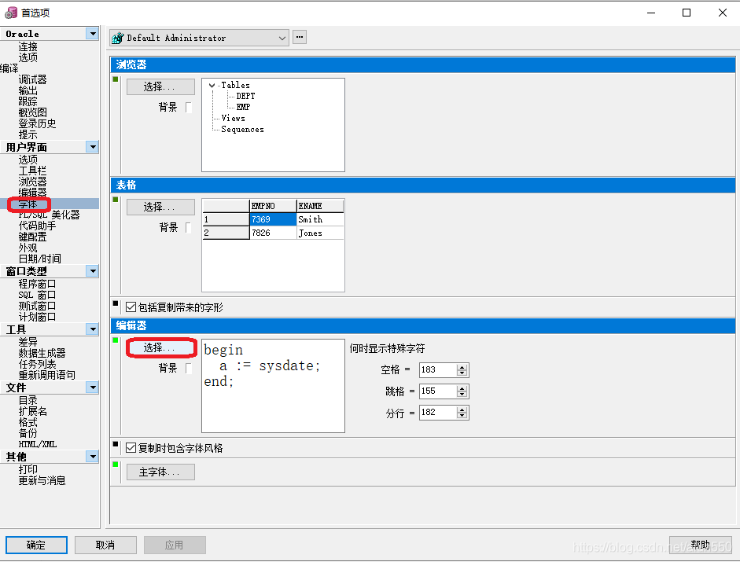Confirm with the 确定 button
This screenshot has height=562, width=740.
36,545
